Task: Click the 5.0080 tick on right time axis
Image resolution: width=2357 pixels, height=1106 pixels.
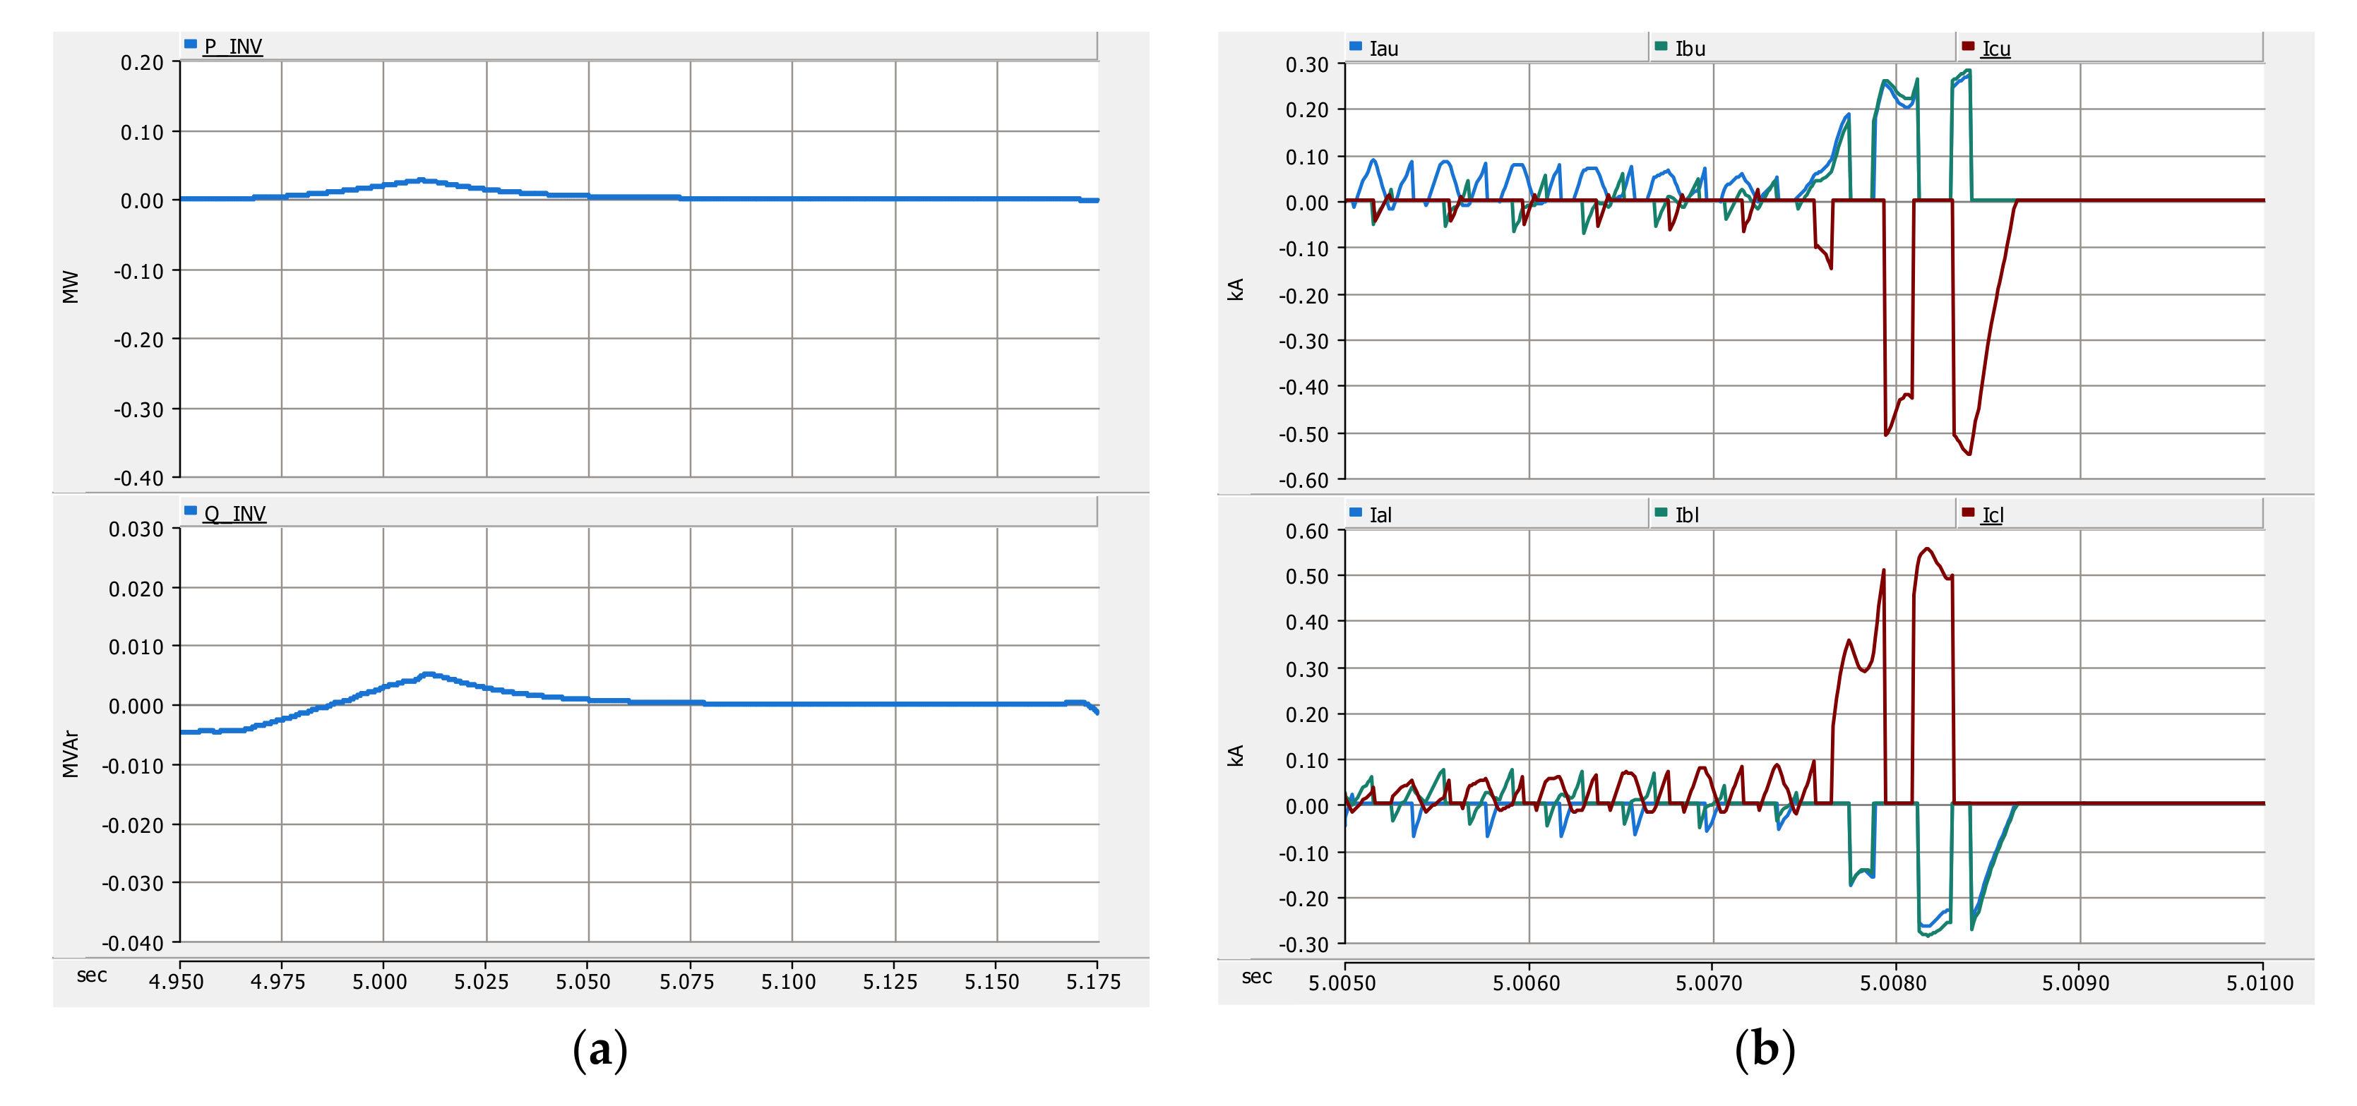Action: (x=1892, y=983)
